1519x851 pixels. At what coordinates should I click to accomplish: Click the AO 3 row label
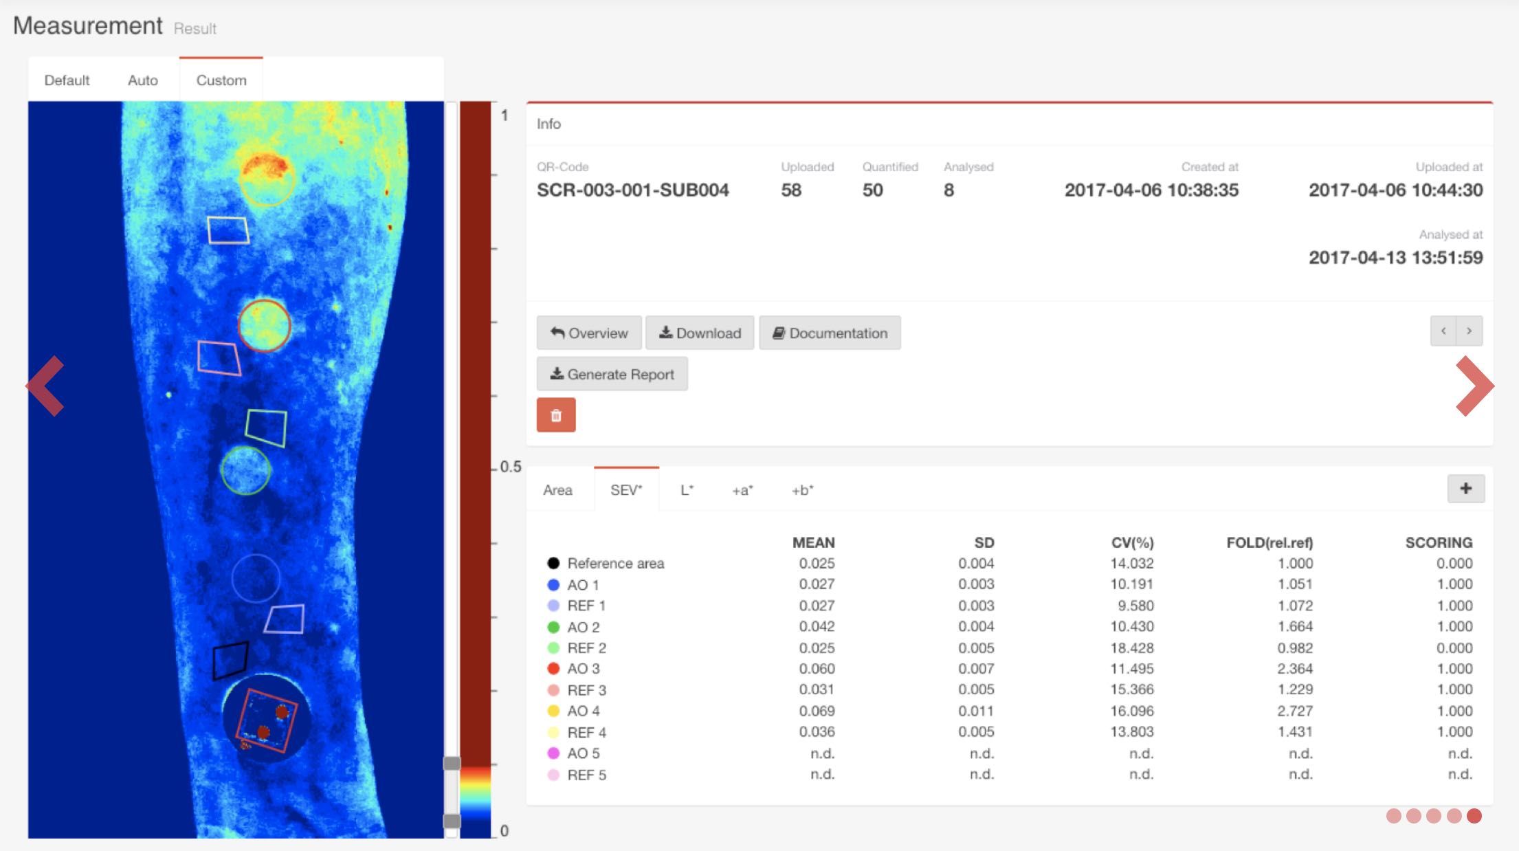584,668
